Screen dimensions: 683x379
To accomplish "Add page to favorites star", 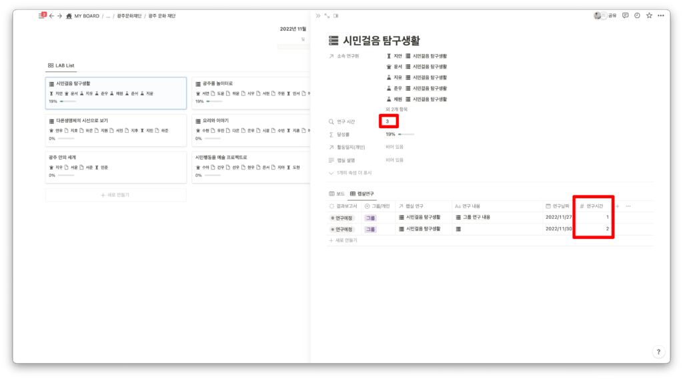I will (649, 16).
